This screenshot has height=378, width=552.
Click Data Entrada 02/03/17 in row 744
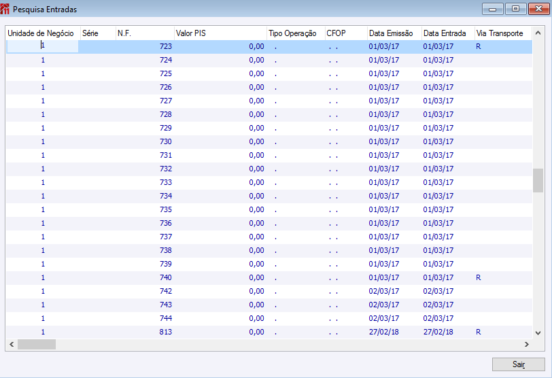(x=438, y=319)
